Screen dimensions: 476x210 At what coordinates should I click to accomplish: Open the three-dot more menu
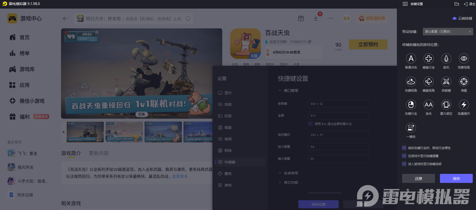pyautogui.click(x=331, y=18)
